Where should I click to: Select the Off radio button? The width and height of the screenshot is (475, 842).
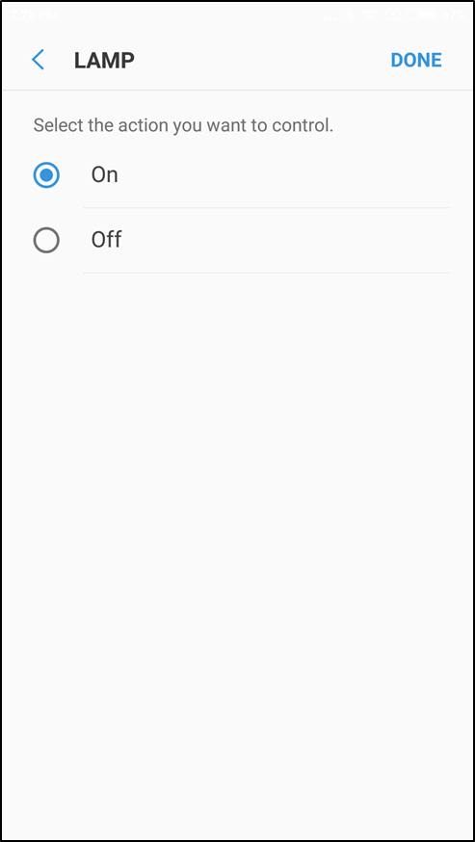click(x=46, y=240)
